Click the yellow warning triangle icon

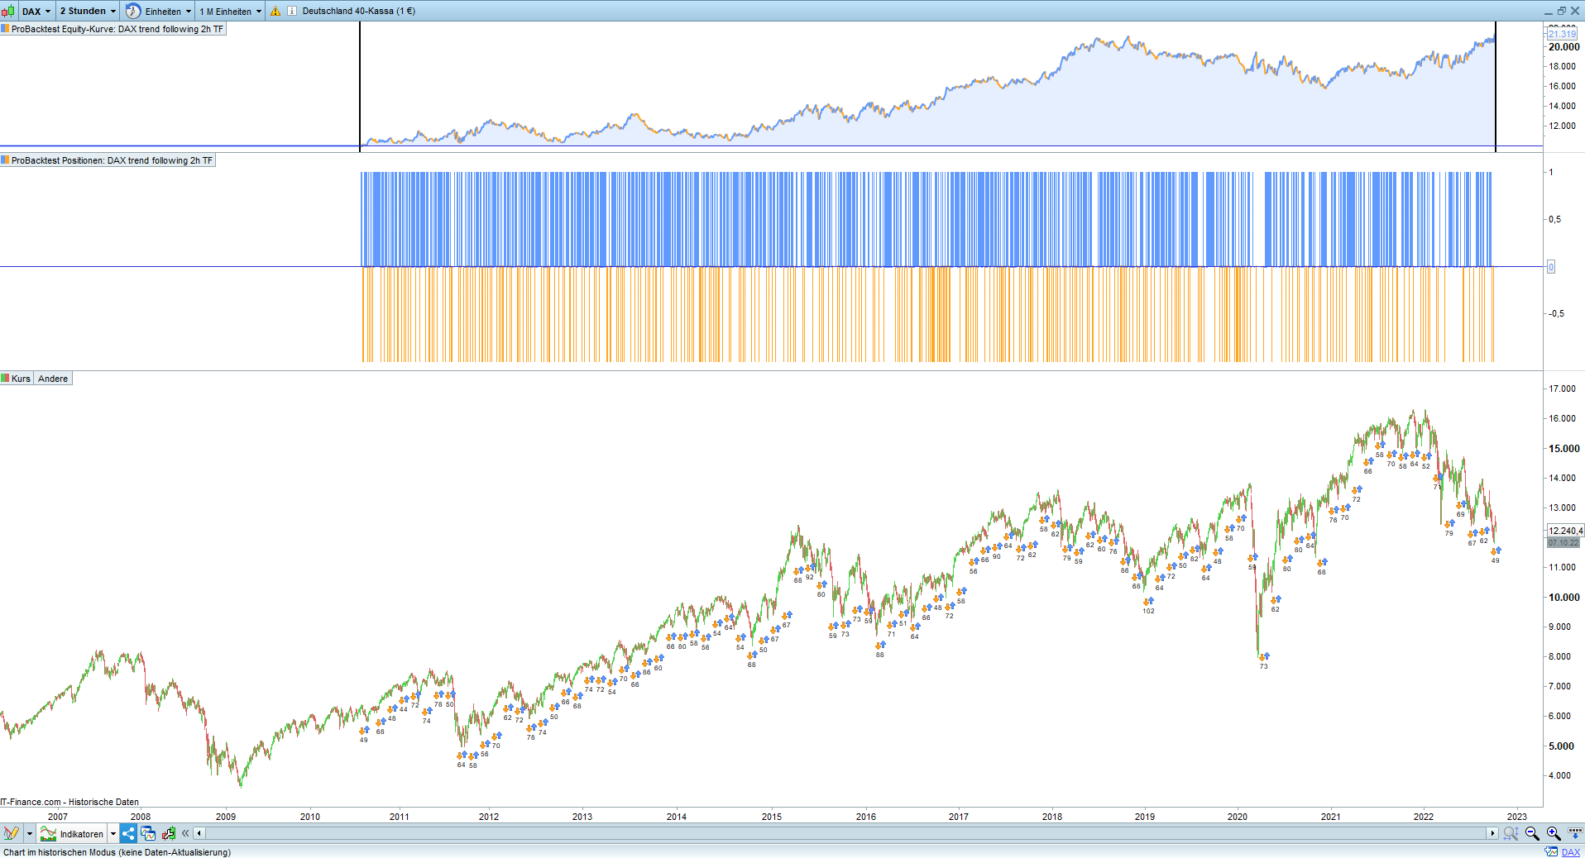click(x=275, y=12)
